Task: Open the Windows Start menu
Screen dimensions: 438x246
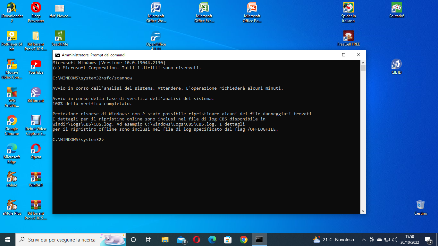Action: pos(8,240)
